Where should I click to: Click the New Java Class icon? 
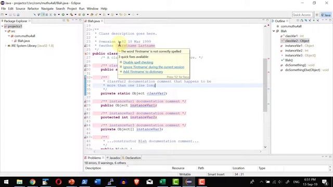coord(83,15)
